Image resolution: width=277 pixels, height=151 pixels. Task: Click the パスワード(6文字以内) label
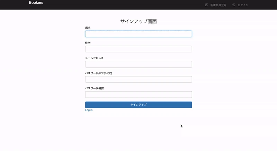[x=99, y=73]
